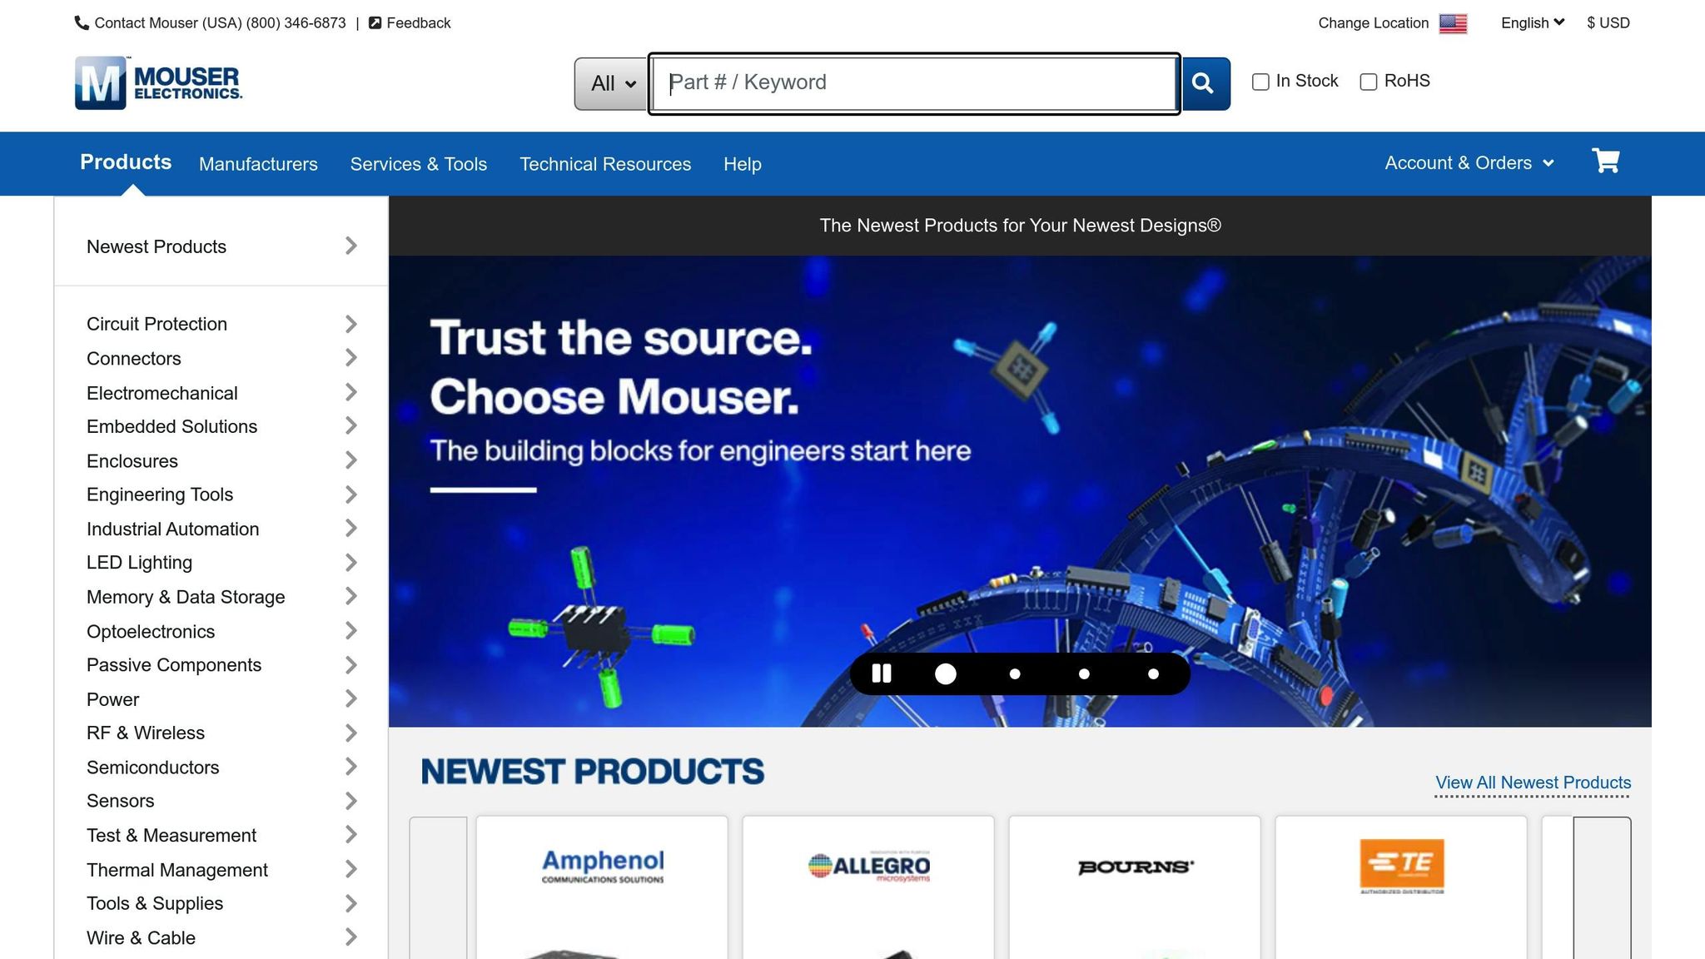
Task: Open the Manufacturers menu
Action: coord(258,164)
